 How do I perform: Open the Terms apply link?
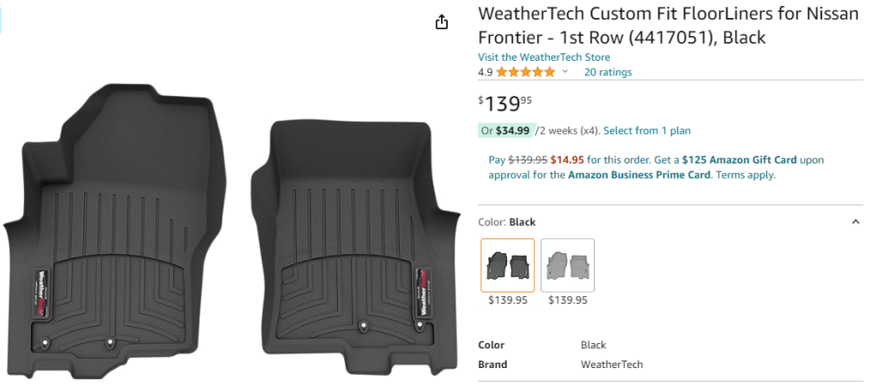(x=745, y=175)
